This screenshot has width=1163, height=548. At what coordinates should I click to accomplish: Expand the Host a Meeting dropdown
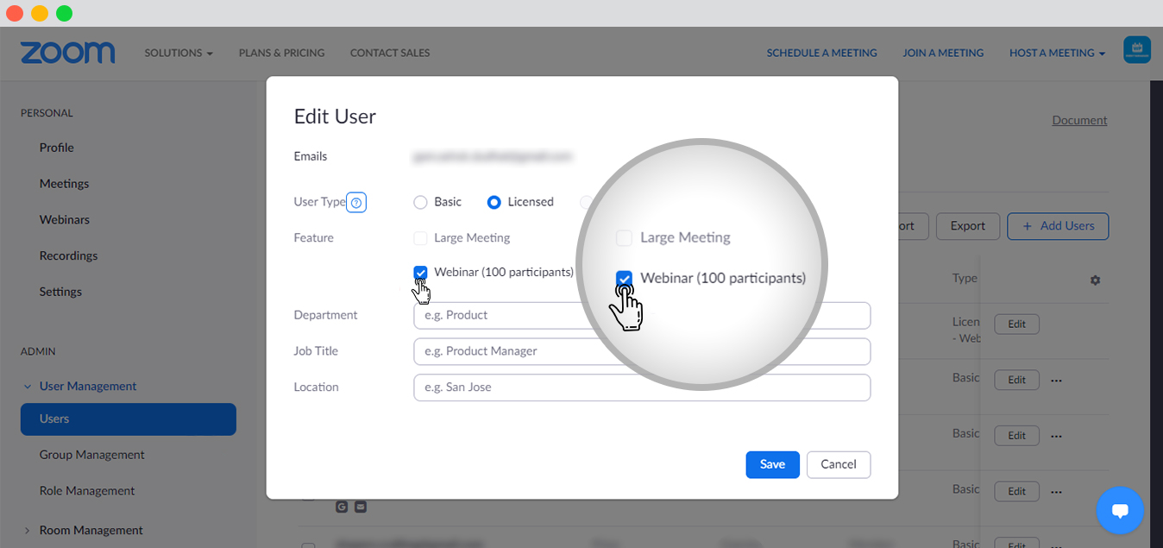point(1057,53)
